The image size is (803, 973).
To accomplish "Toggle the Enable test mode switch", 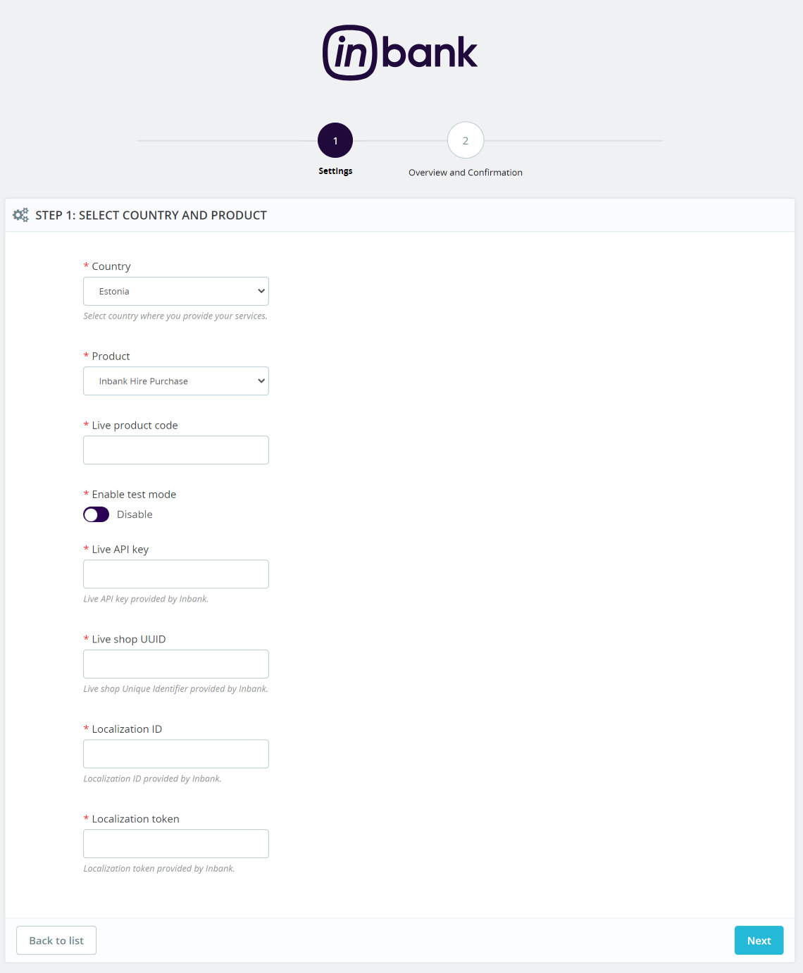I will 97,514.
